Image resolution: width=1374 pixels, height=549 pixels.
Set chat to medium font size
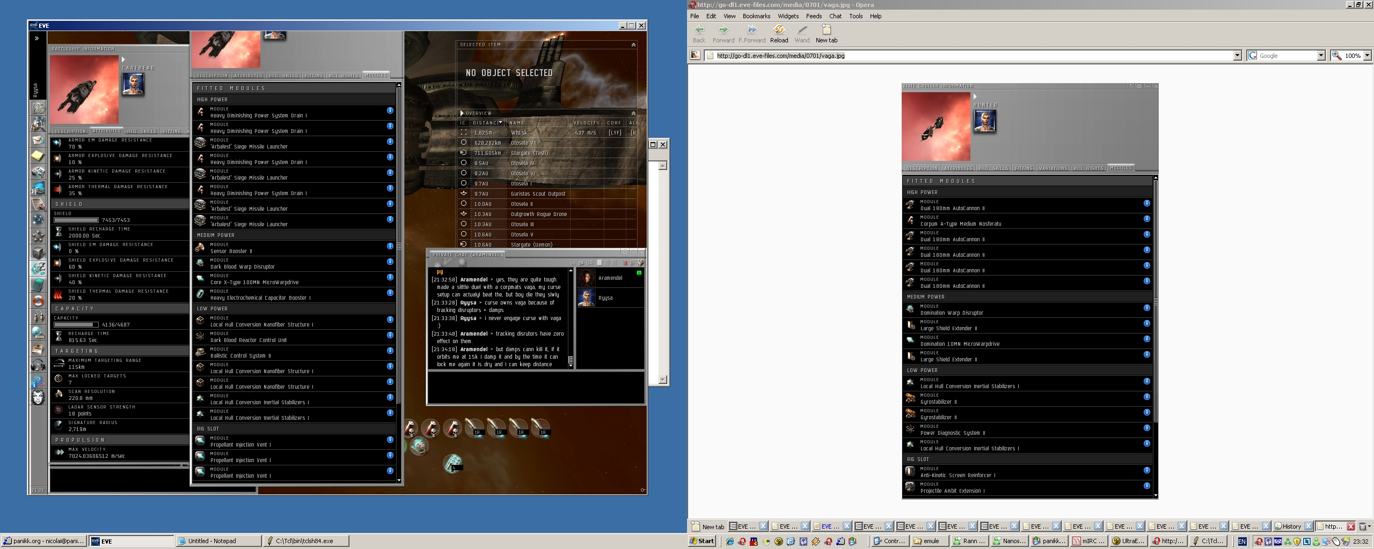point(581,263)
